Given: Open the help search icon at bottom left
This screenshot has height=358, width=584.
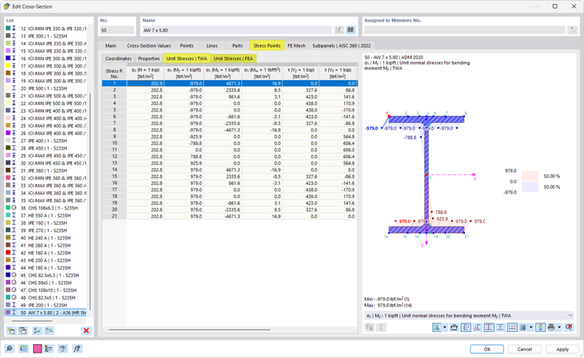Looking at the screenshot, I should pos(9,349).
